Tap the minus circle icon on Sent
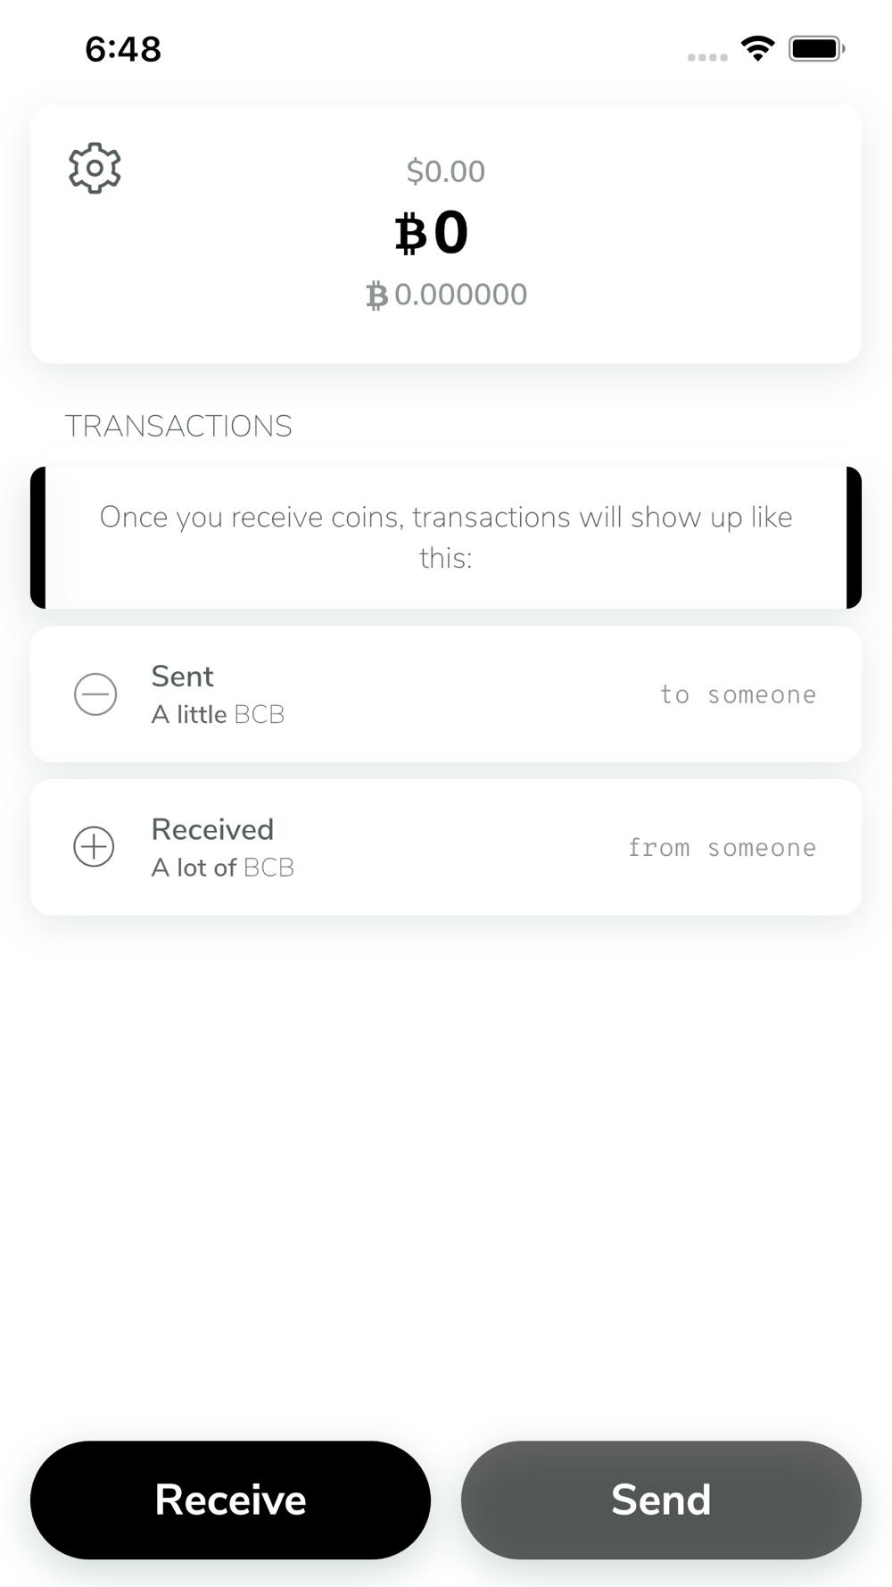Screen dimensions: 892x1587 tap(95, 694)
